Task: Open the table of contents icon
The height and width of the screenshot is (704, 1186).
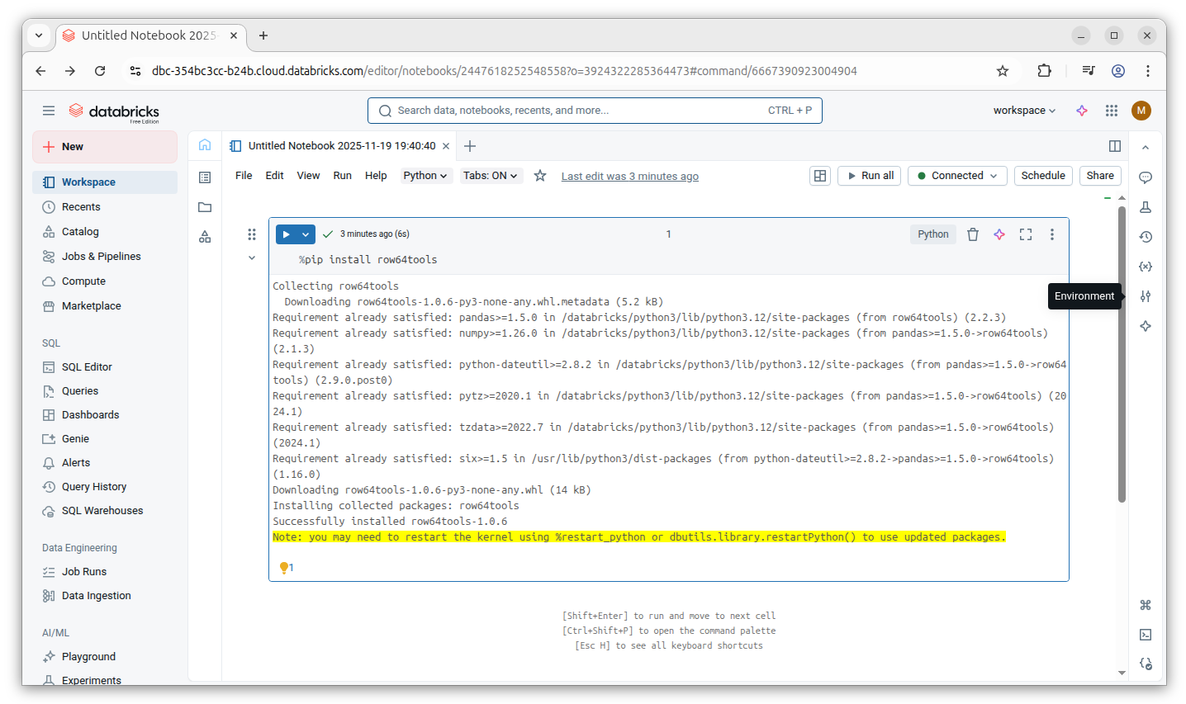Action: tap(205, 177)
